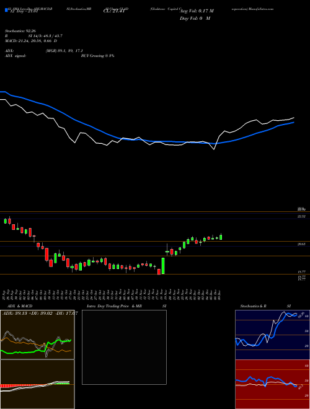The width and height of the screenshot is (310, 409).
Task: Click the red RSI chart panel
Action: point(272,384)
